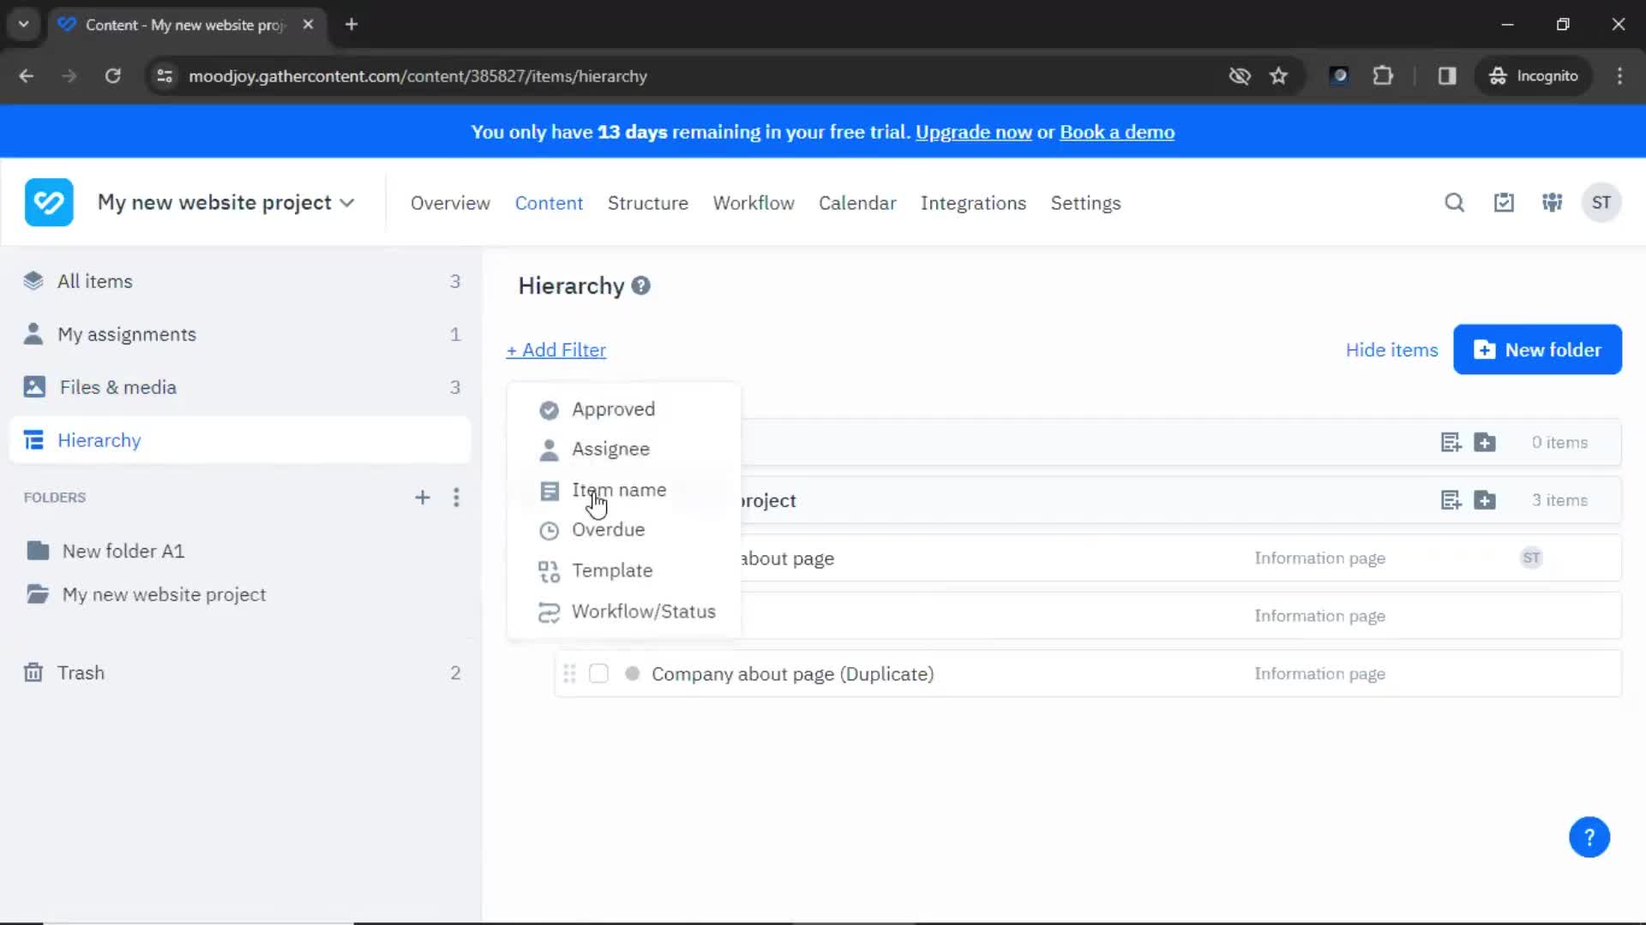Open the people/team icon in header

pos(1553,203)
